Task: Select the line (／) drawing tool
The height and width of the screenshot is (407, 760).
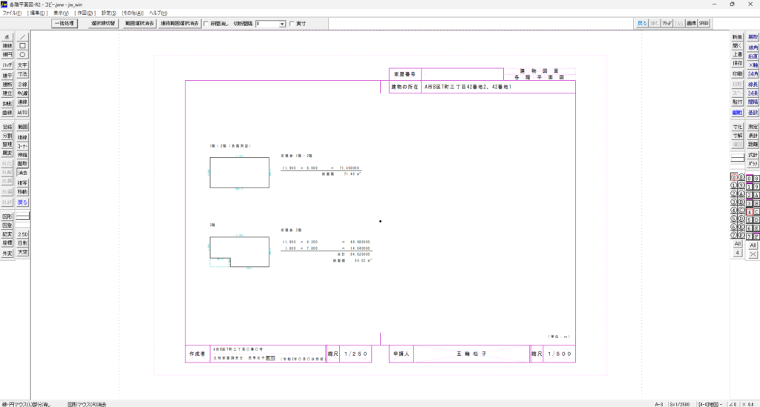Action: coord(22,36)
